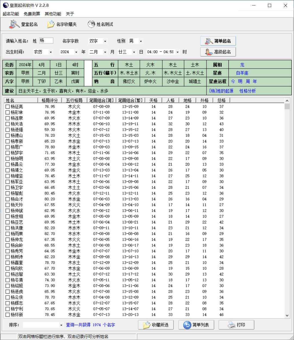294x340 pixels.
Task: Select the name 杨绍旭 in the list
Action: 17,286
